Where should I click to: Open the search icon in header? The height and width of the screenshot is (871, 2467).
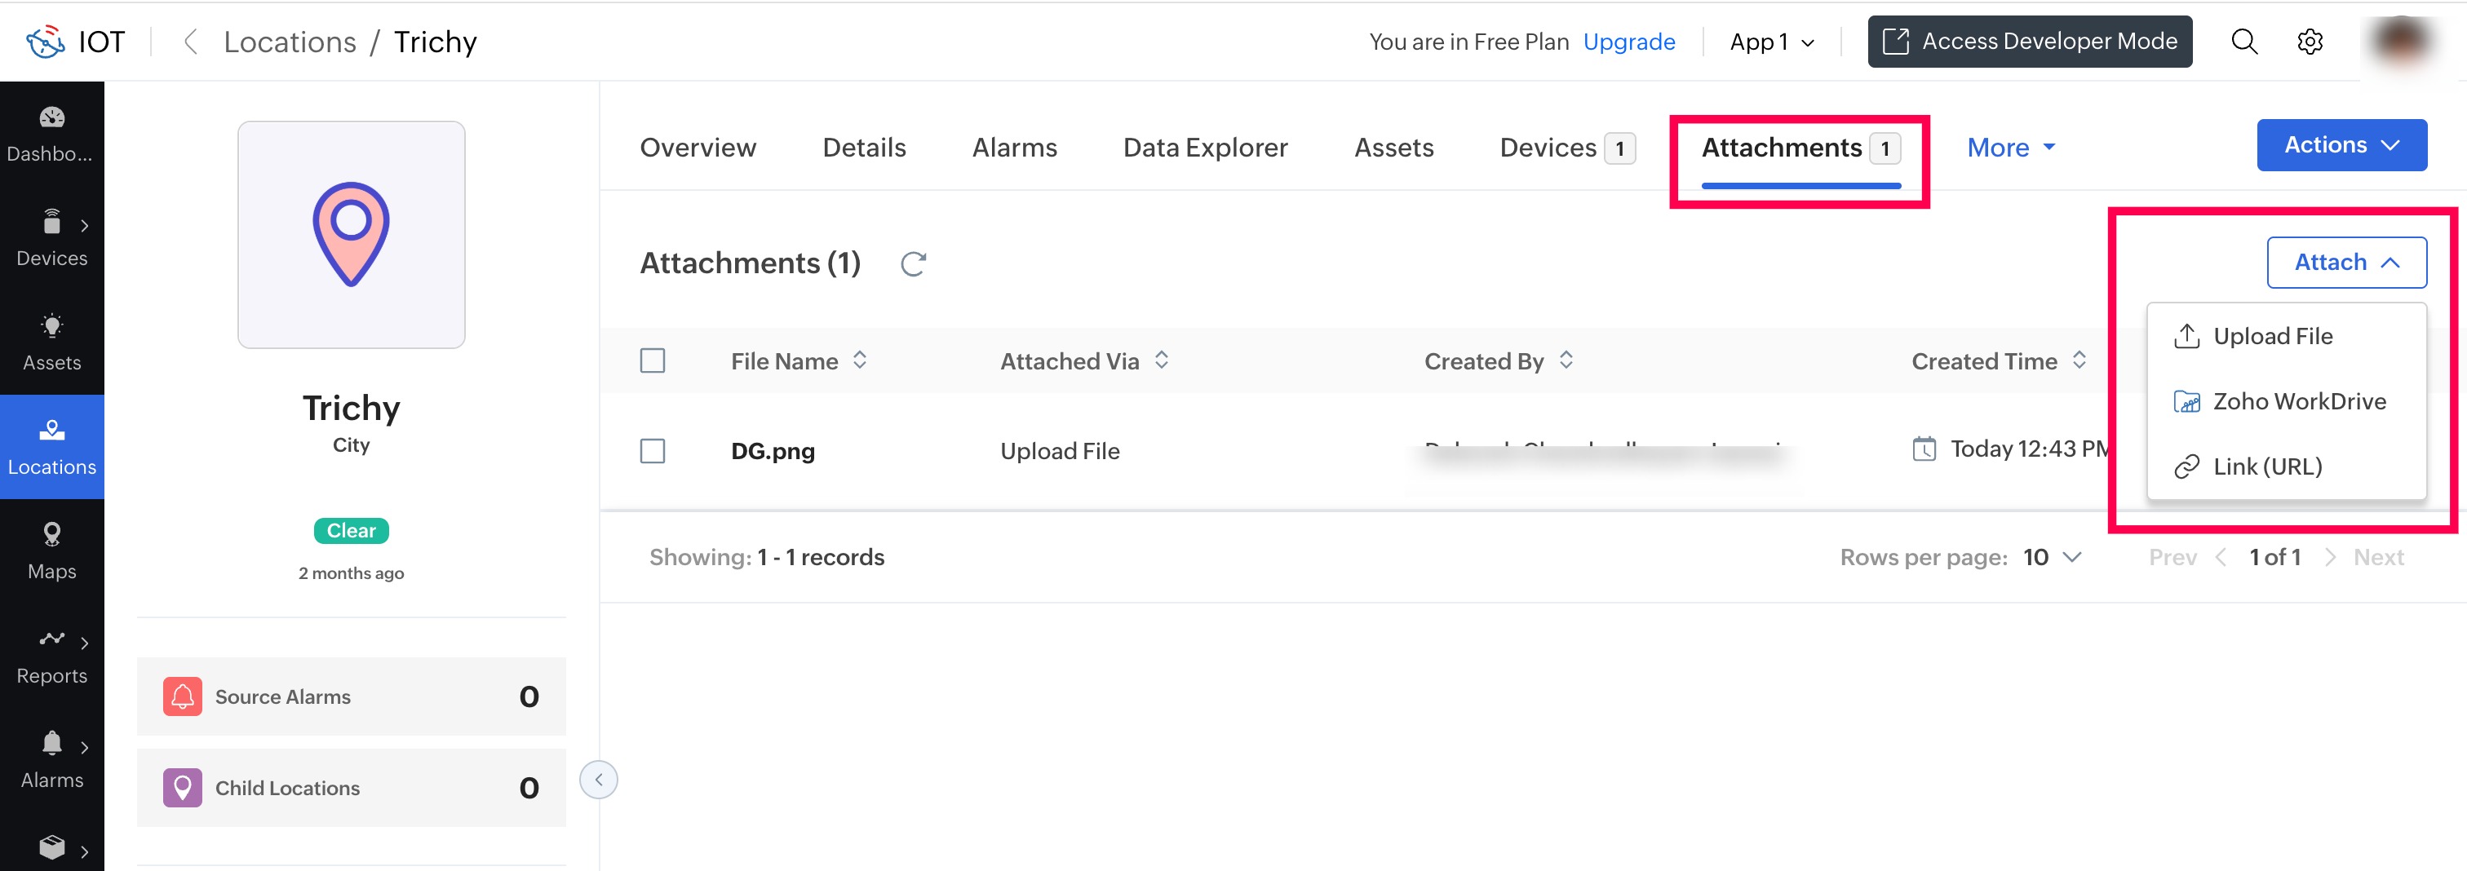2243,41
